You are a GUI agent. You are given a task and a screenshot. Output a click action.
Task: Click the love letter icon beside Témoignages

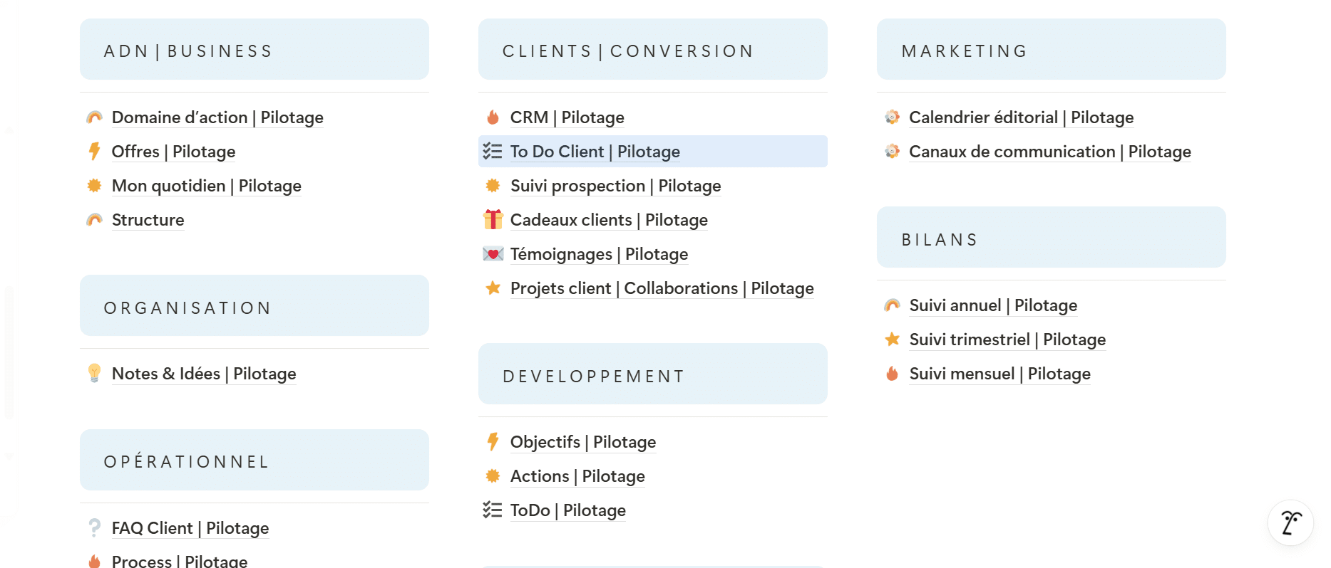(493, 254)
